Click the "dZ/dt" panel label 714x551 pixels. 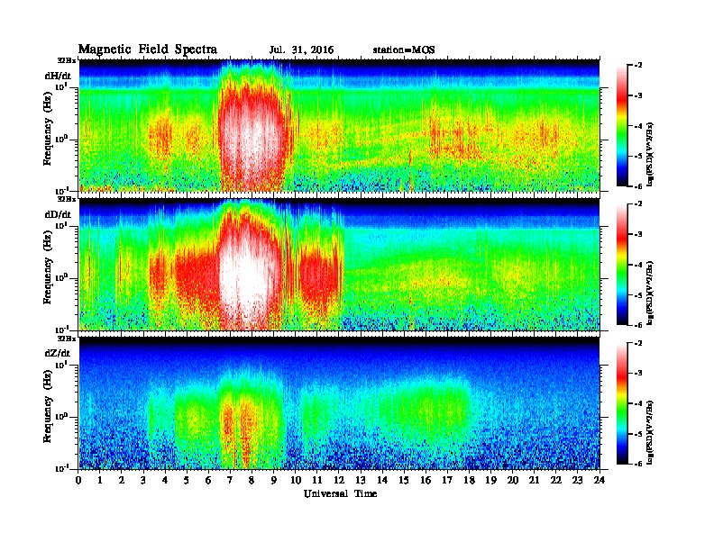pyautogui.click(x=58, y=353)
